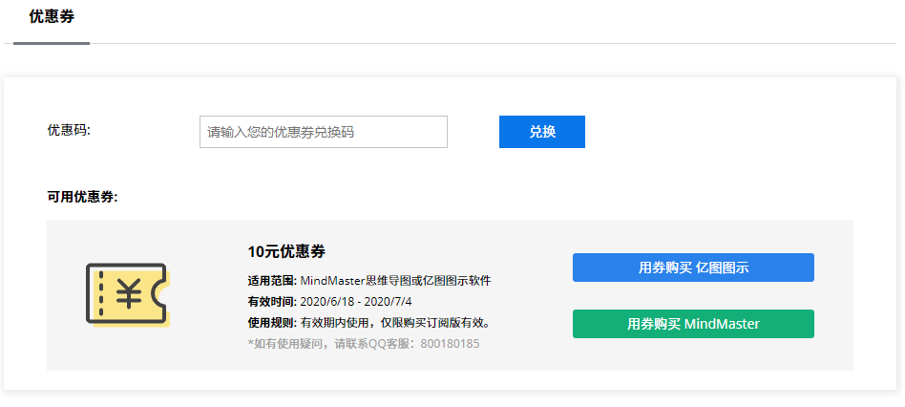Click the yellow coupon ticket icon
This screenshot has height=407, width=905.
pyautogui.click(x=127, y=294)
